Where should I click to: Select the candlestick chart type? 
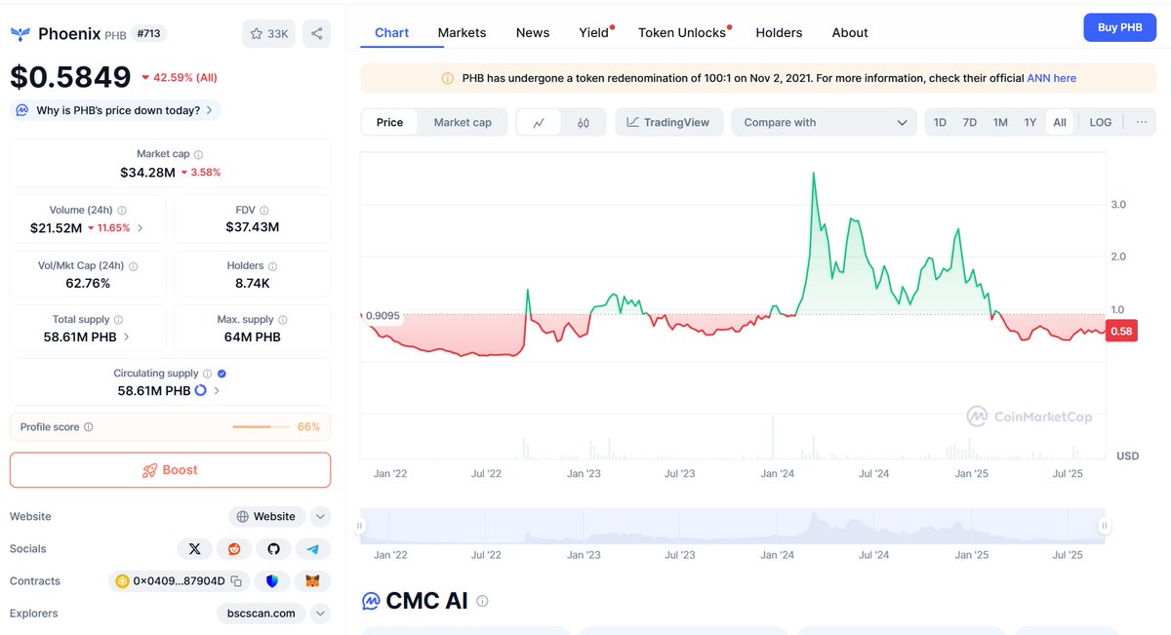[584, 123]
